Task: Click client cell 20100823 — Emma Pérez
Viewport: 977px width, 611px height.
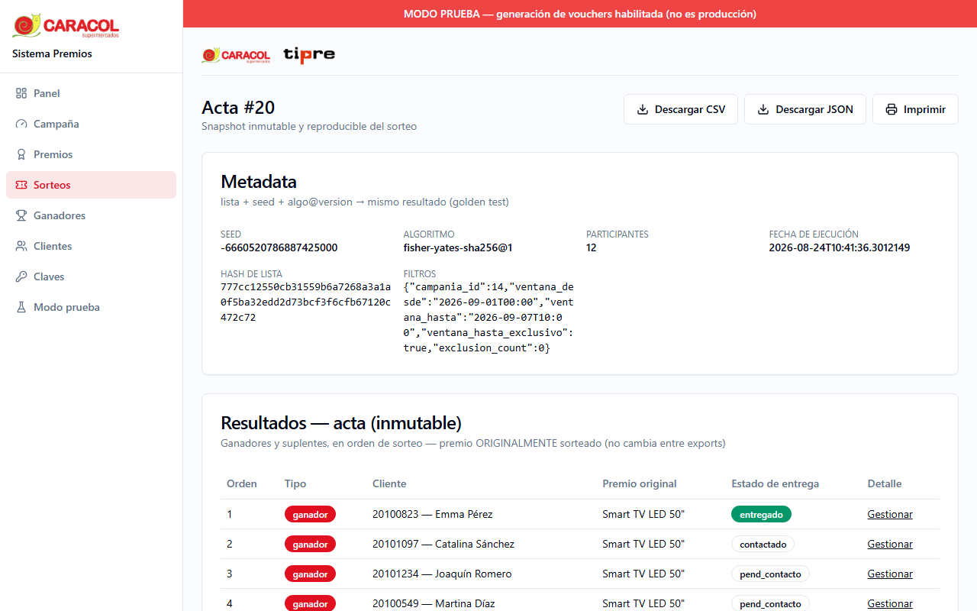Action: tap(432, 514)
